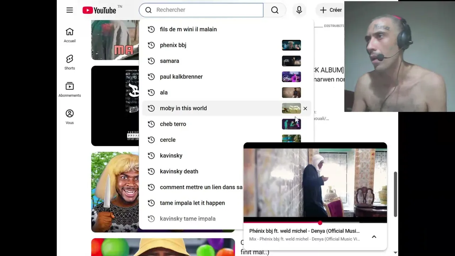Click the scrollbar down arrow
Screen dimensions: 455x256
(x=395, y=253)
